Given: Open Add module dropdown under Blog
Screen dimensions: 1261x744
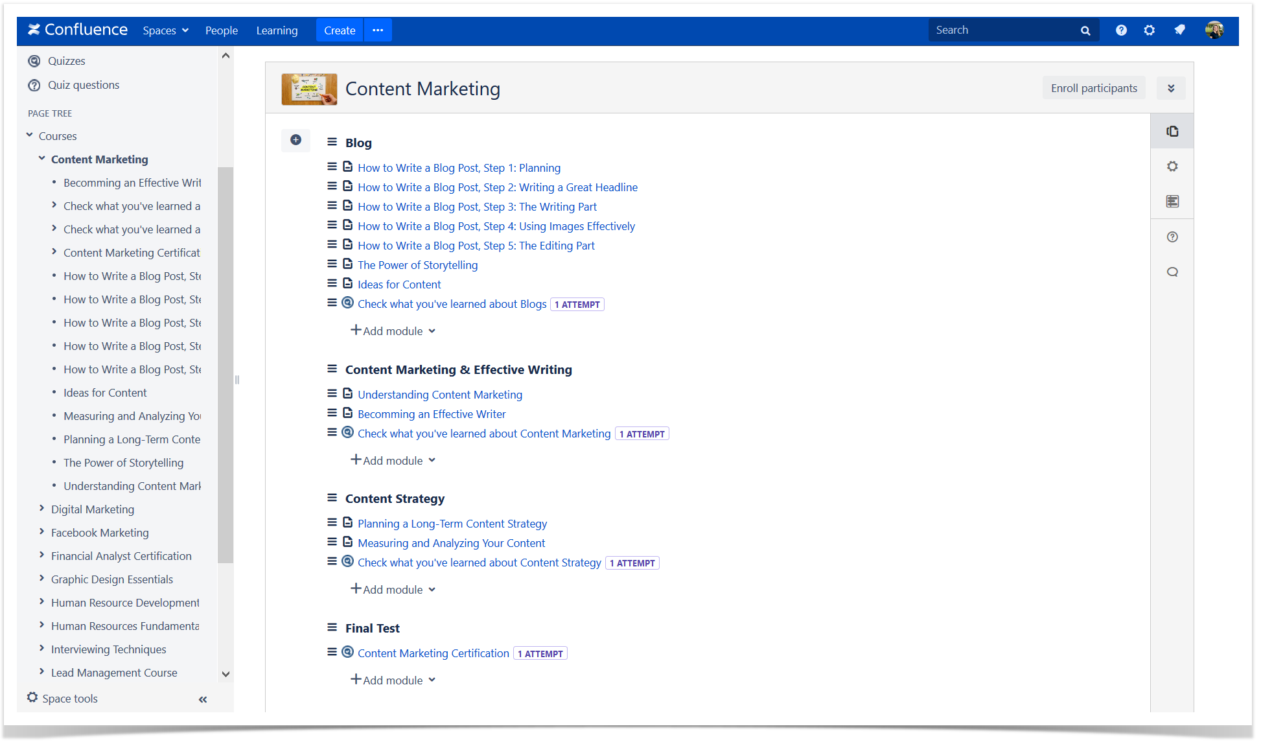Looking at the screenshot, I should (x=394, y=331).
